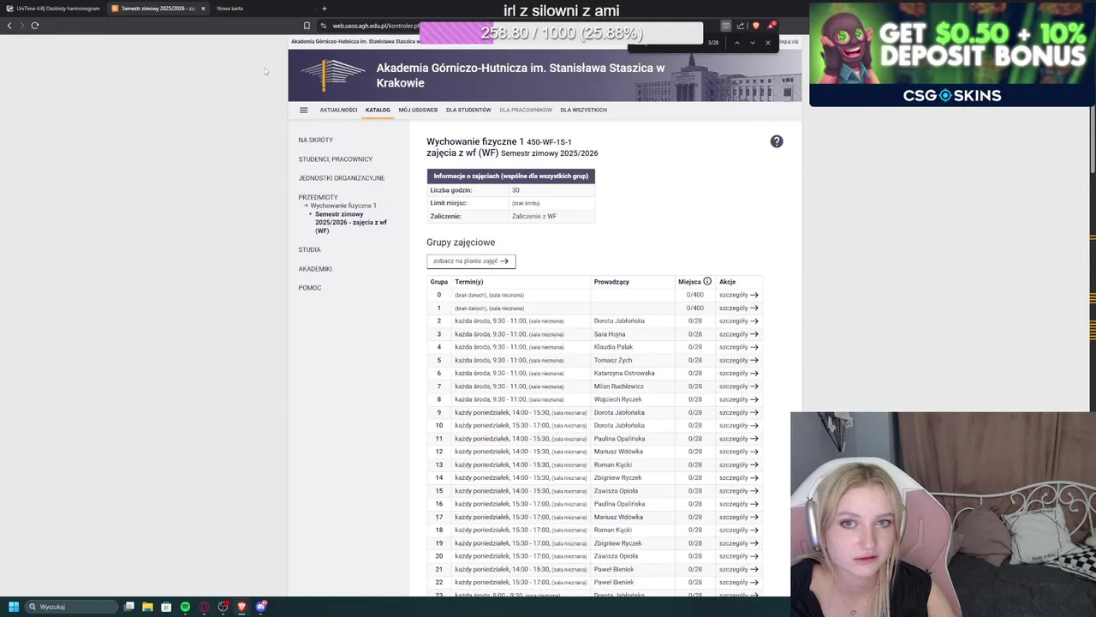The image size is (1096, 617).
Task: Open the AKTUALNOŚCI menu item
Action: [338, 110]
